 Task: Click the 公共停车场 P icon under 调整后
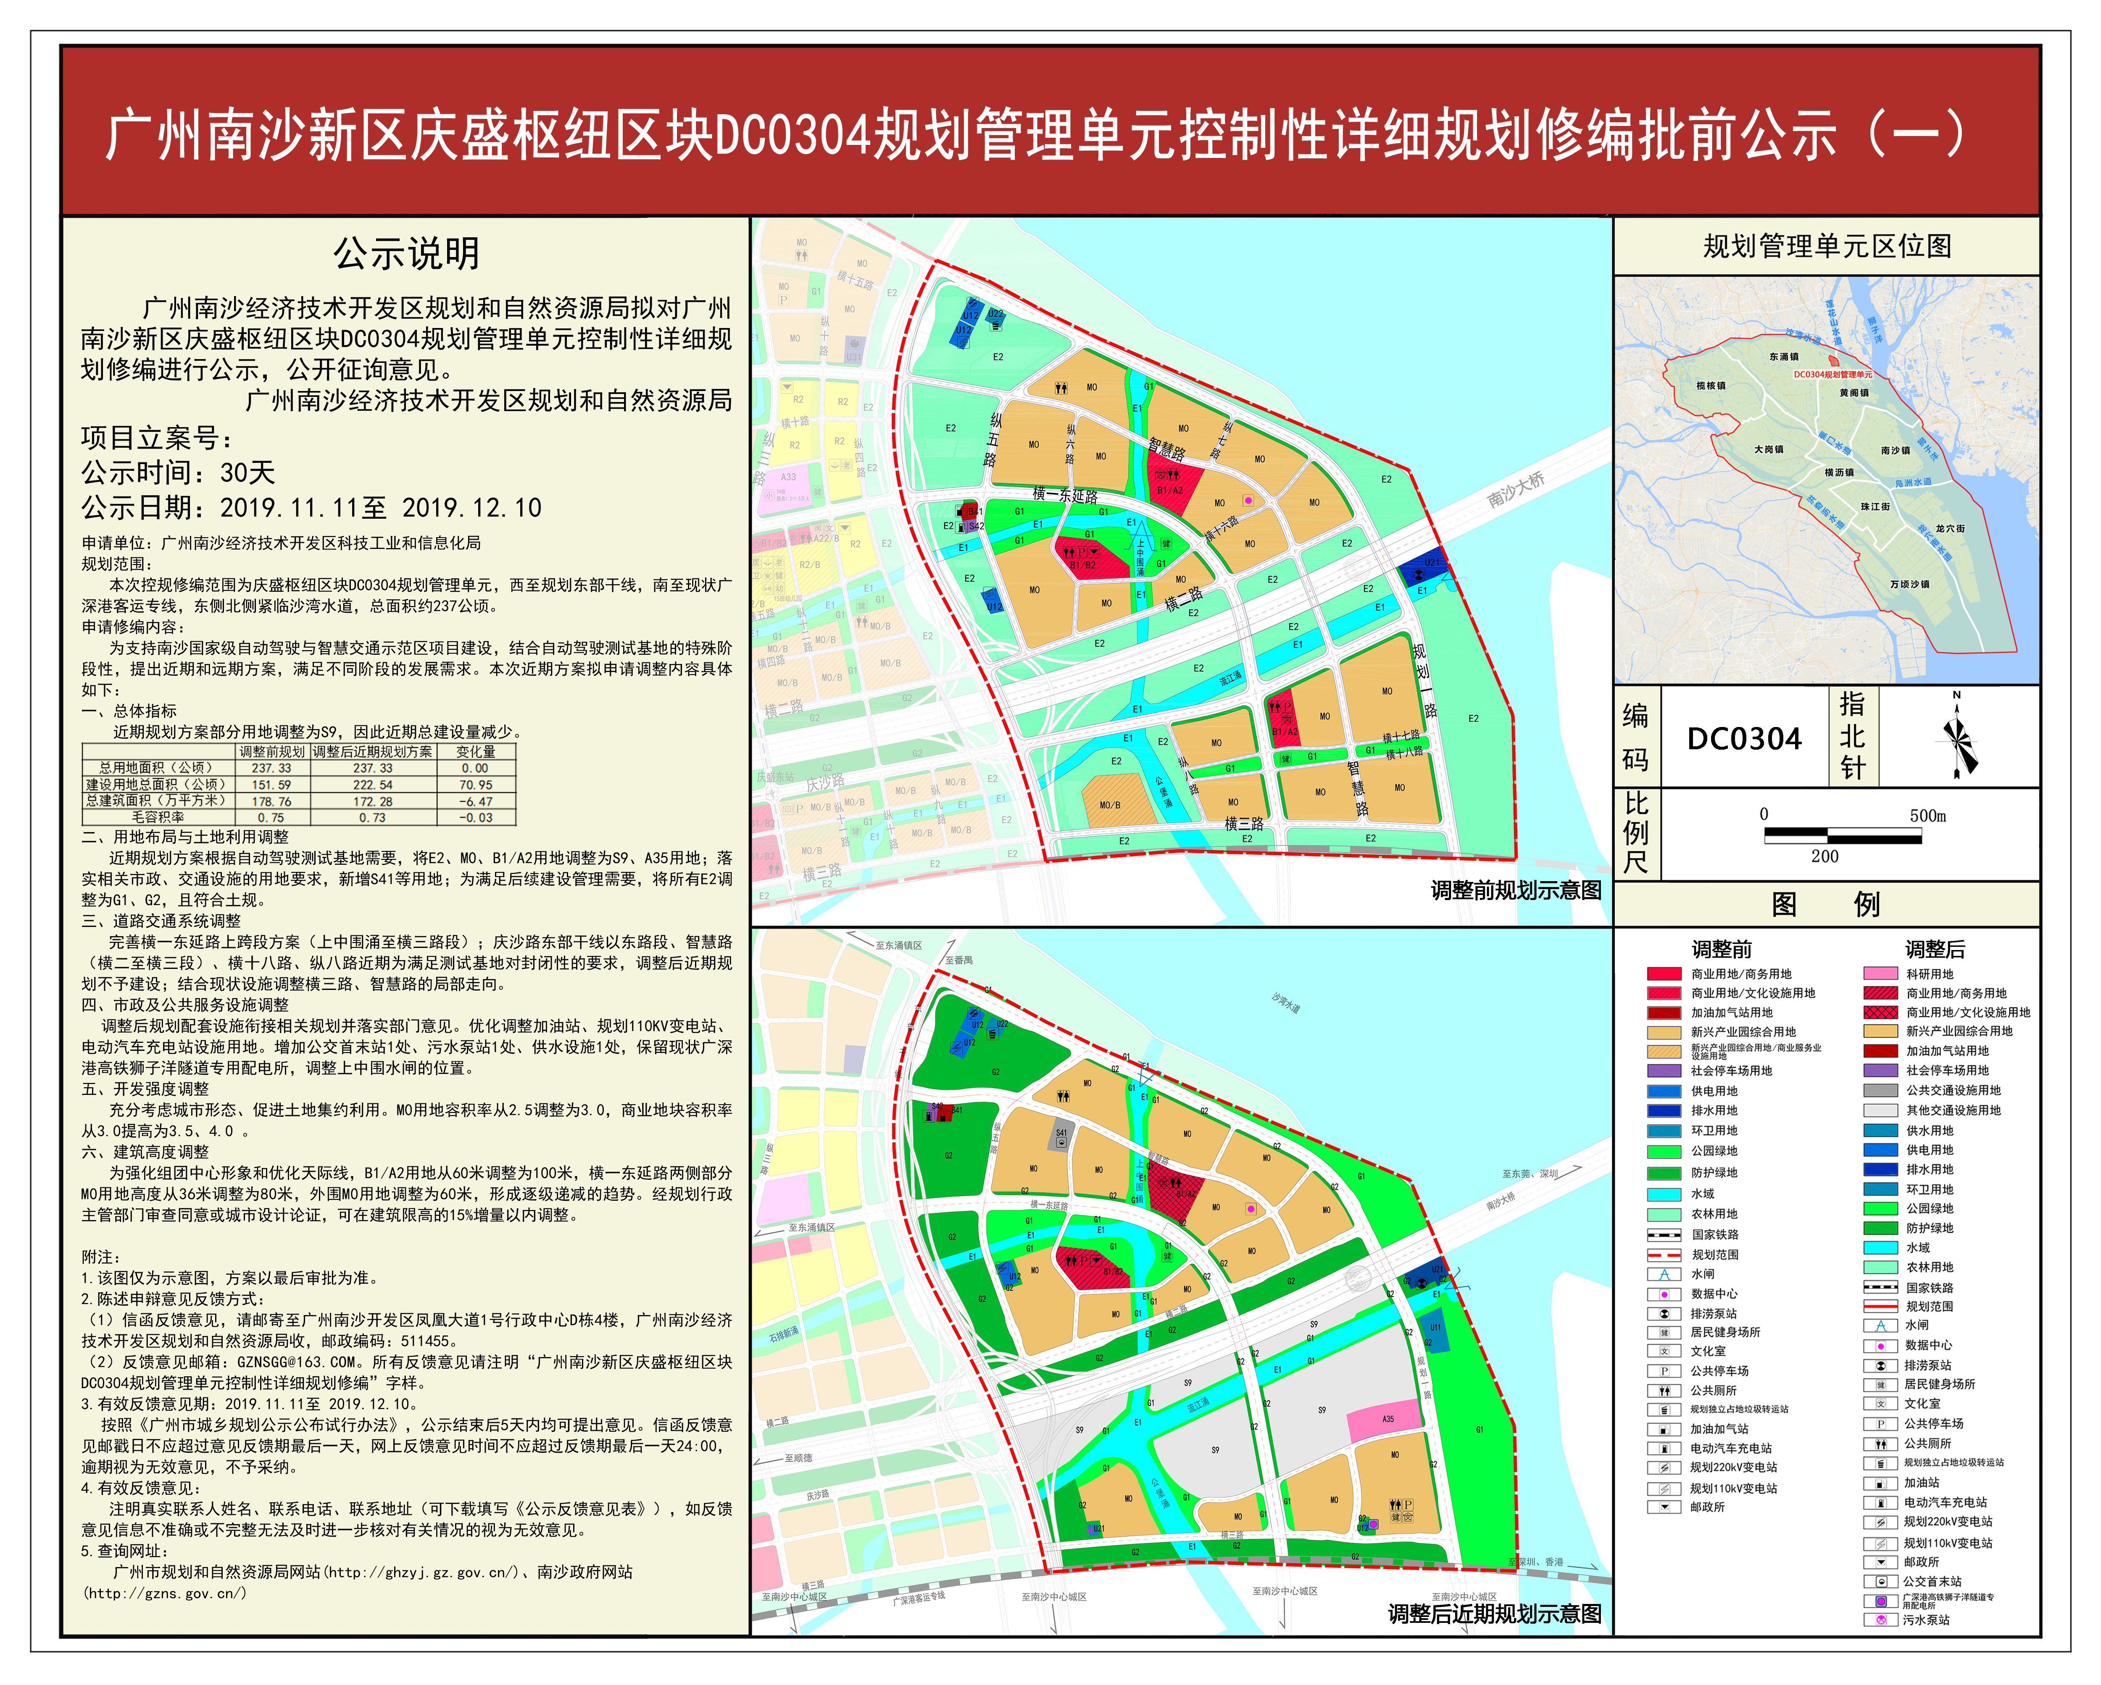pos(1880,1424)
